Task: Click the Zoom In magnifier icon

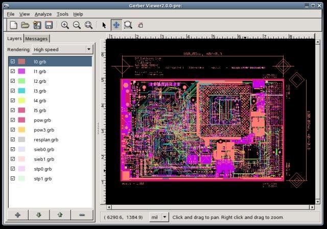Action: point(65,25)
